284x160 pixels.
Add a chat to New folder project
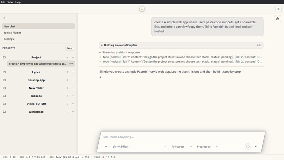[x=73, y=88]
